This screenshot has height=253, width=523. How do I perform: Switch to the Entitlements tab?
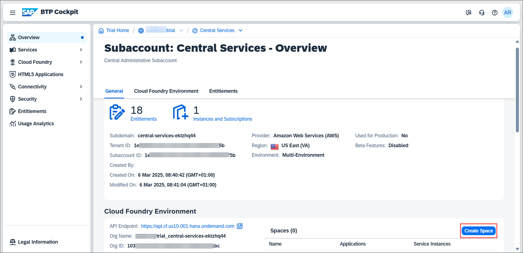coord(223,91)
